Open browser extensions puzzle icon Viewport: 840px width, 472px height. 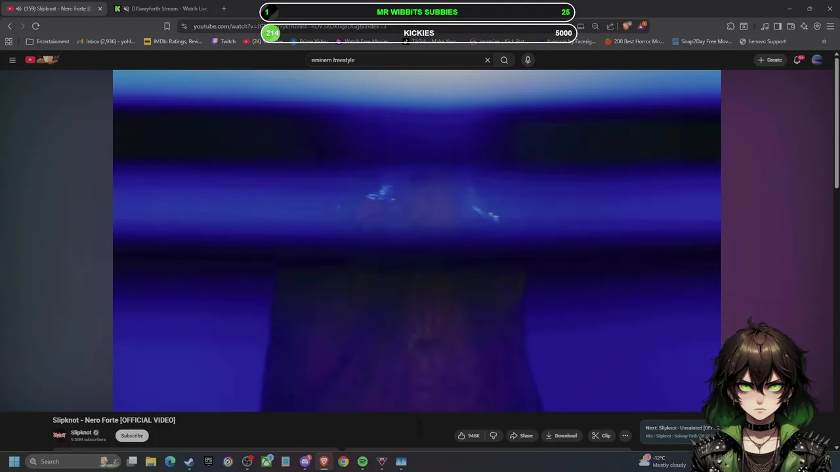(730, 26)
